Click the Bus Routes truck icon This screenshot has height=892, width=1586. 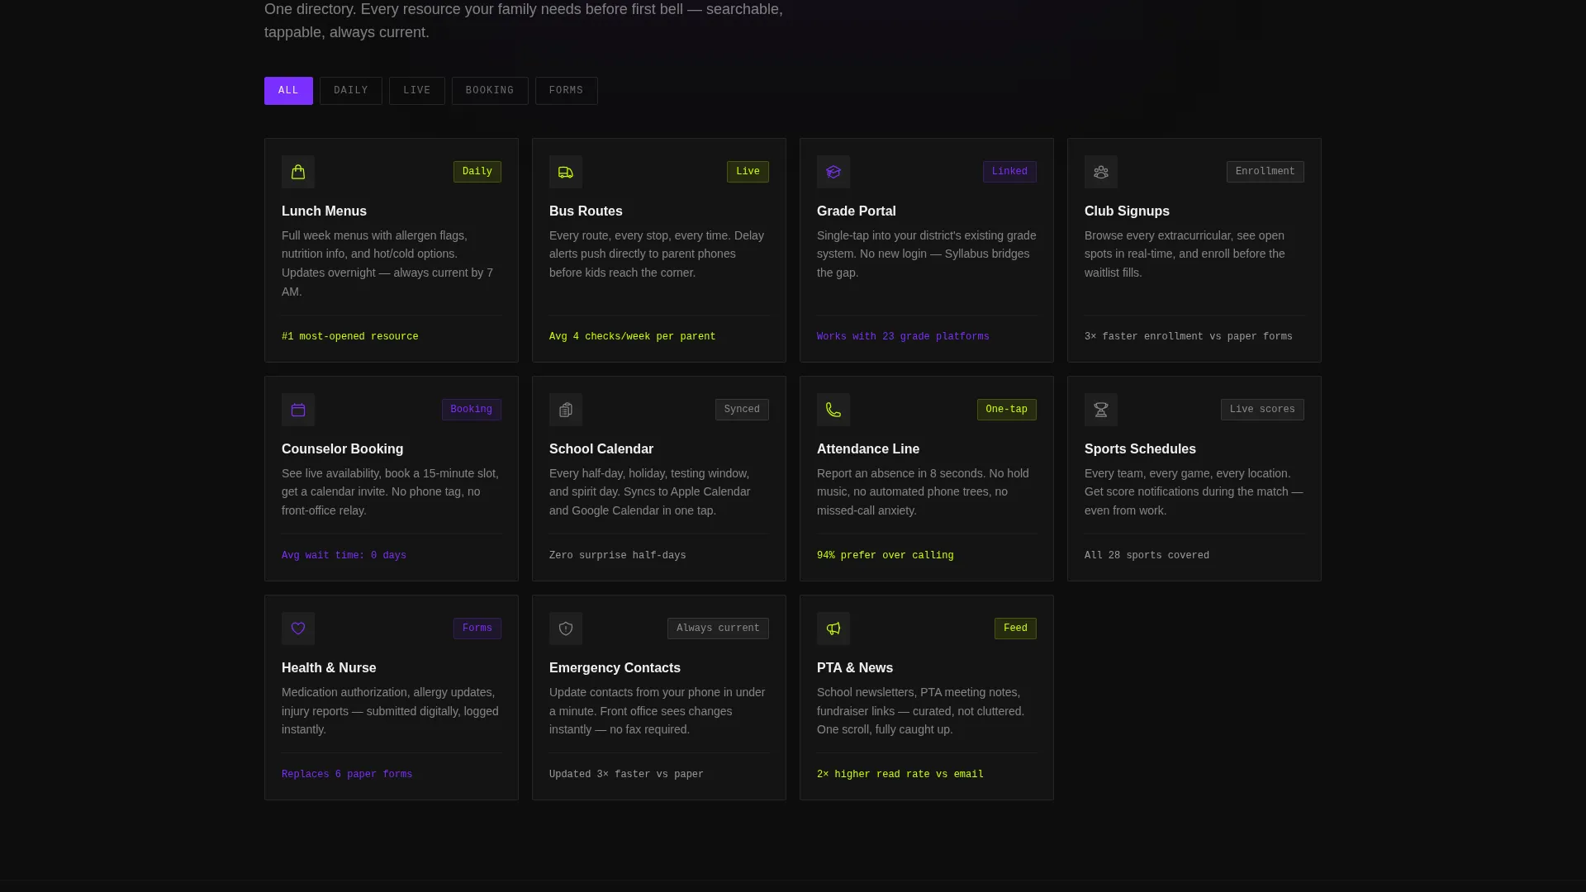tap(566, 172)
